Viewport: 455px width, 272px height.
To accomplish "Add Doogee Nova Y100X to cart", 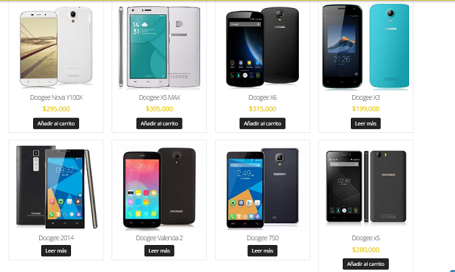I will pyautogui.click(x=56, y=124).
